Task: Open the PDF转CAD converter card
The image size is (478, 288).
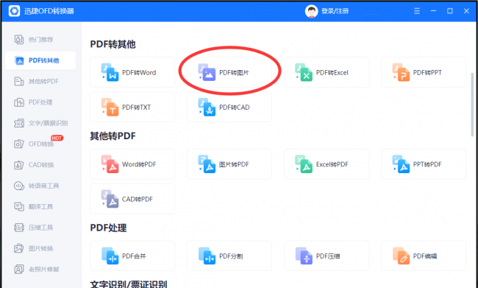Action: coord(229,108)
